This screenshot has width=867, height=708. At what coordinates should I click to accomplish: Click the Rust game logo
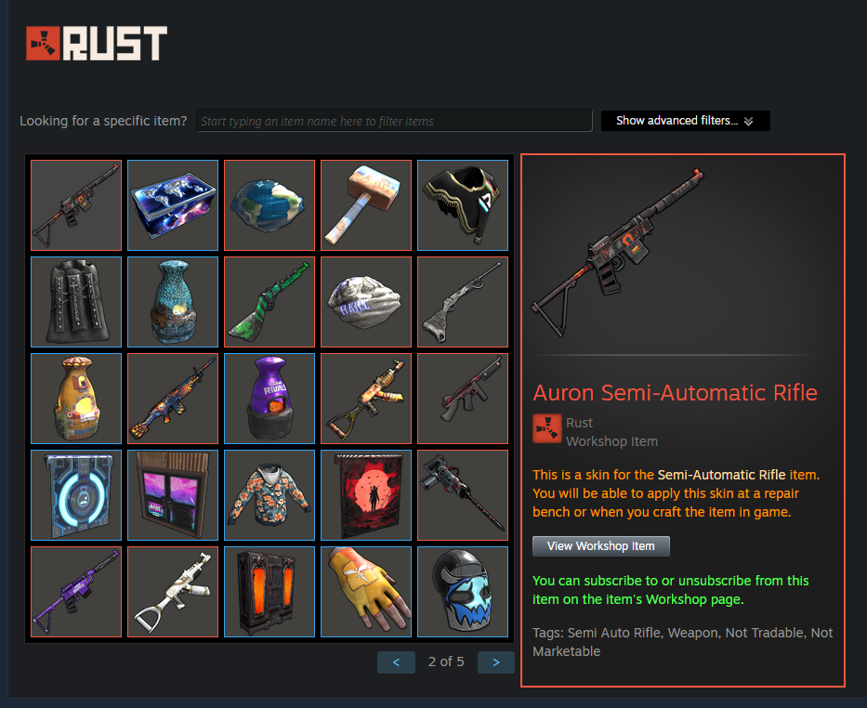pyautogui.click(x=97, y=43)
